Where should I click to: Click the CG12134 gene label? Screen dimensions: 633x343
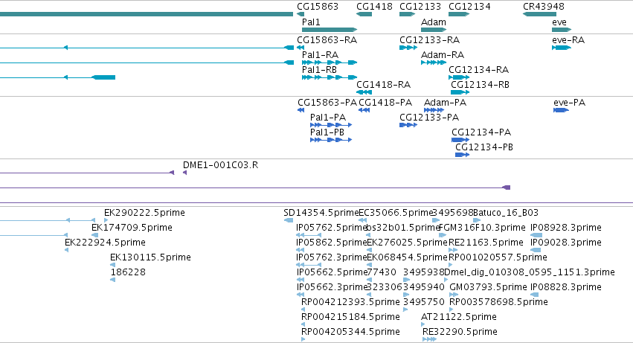point(469,7)
